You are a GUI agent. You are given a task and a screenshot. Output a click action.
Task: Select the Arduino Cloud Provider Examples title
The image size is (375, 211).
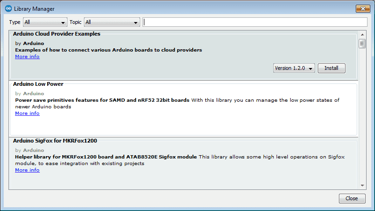point(57,34)
